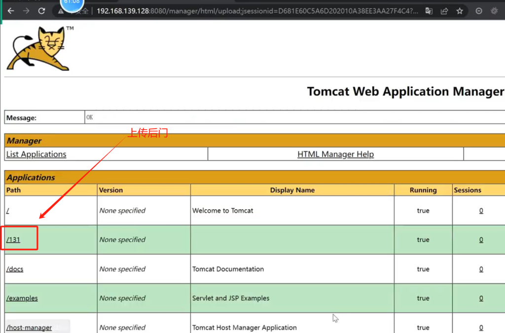The height and width of the screenshot is (333, 505).
Task: Click the Welcome to Tomcat display name
Action: [x=222, y=211]
